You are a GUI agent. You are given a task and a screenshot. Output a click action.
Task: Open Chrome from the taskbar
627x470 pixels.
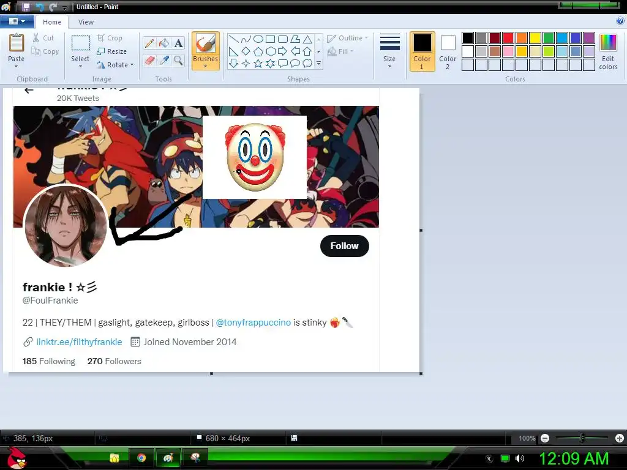click(141, 458)
